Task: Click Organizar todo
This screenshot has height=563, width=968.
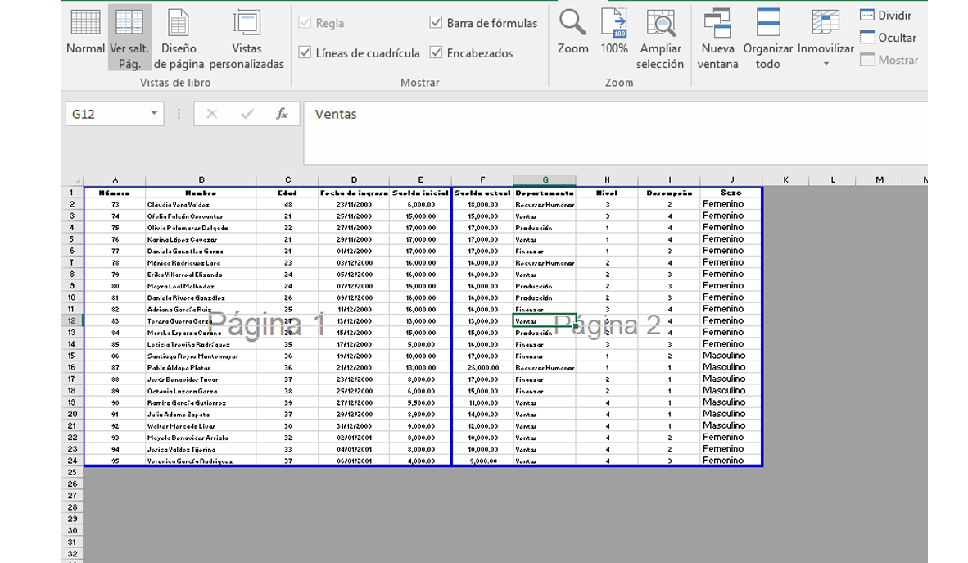Action: tap(767, 39)
